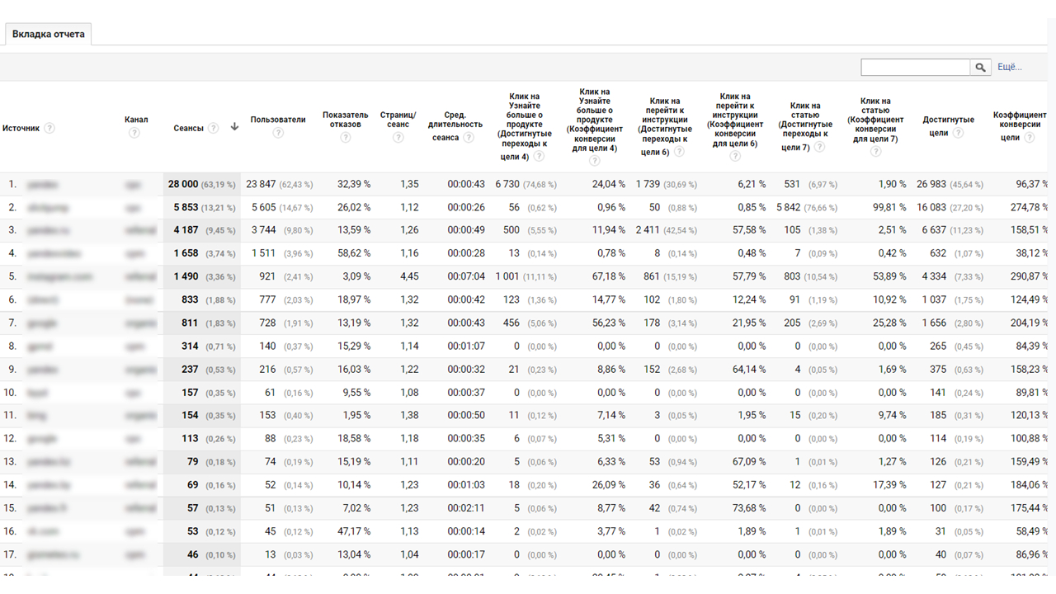Sort by the Пользователи column header

click(x=278, y=120)
